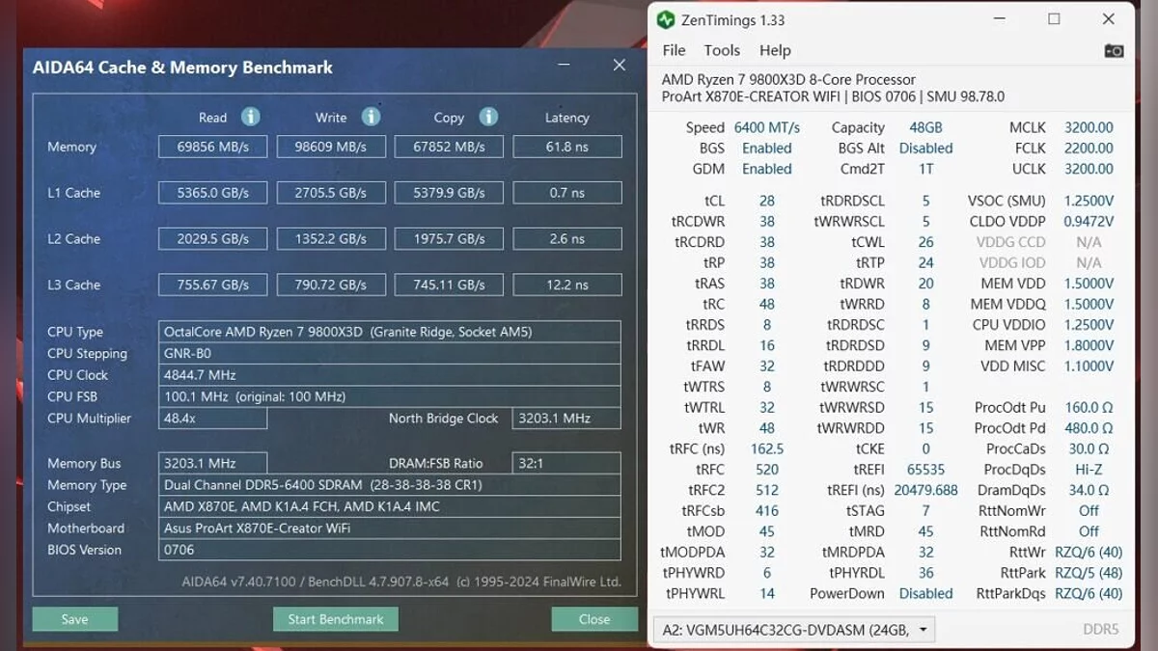Click the Read column info icon
The height and width of the screenshot is (651, 1158).
click(x=251, y=117)
